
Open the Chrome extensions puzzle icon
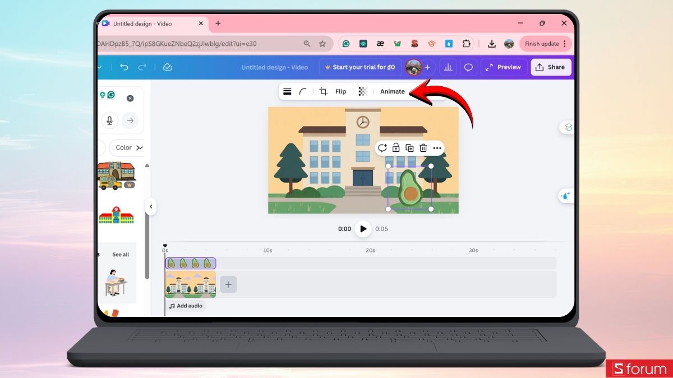tap(466, 44)
